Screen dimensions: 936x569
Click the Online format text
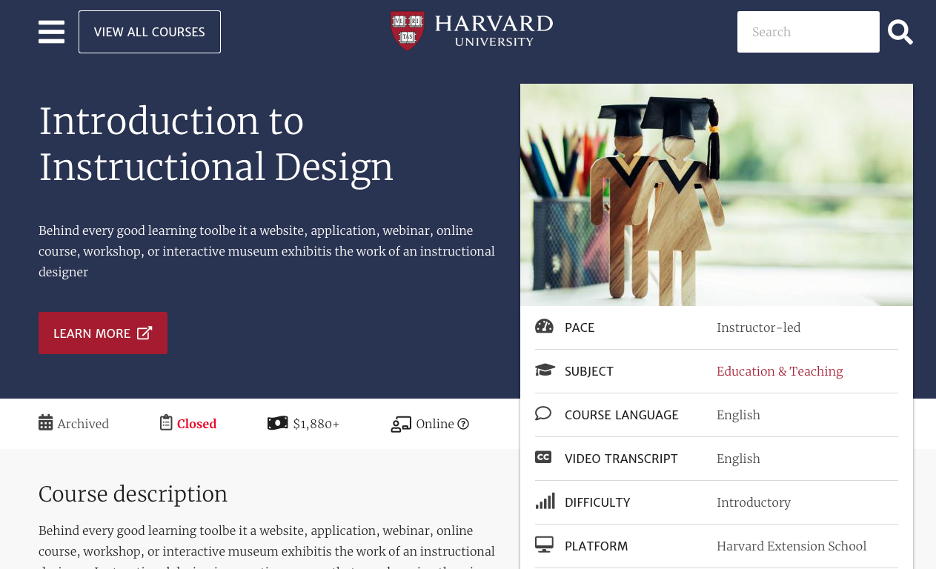click(x=435, y=424)
